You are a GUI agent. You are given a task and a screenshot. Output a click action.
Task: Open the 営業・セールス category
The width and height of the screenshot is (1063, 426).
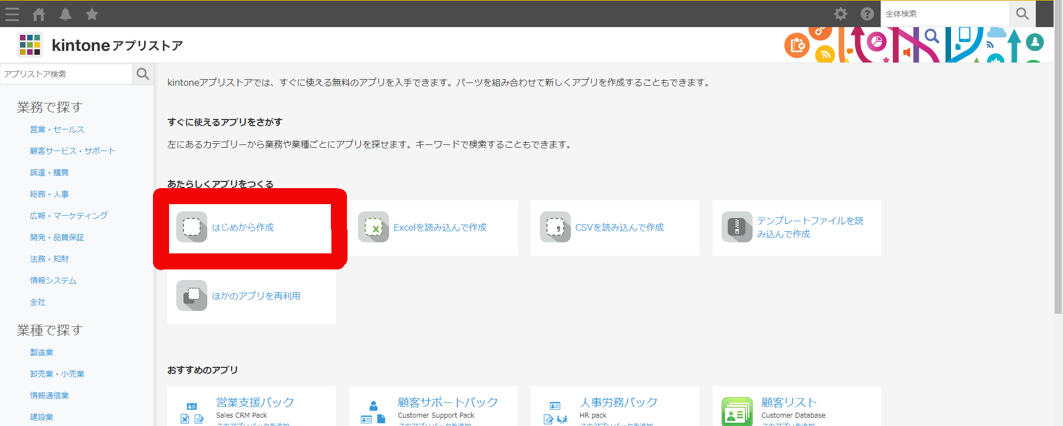(57, 129)
